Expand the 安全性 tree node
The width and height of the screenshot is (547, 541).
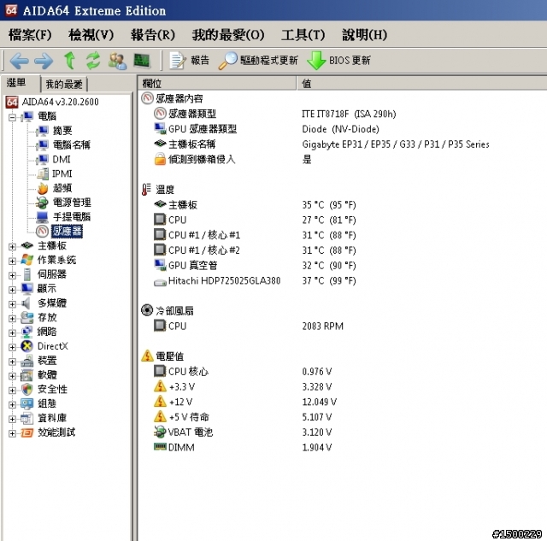(12, 391)
